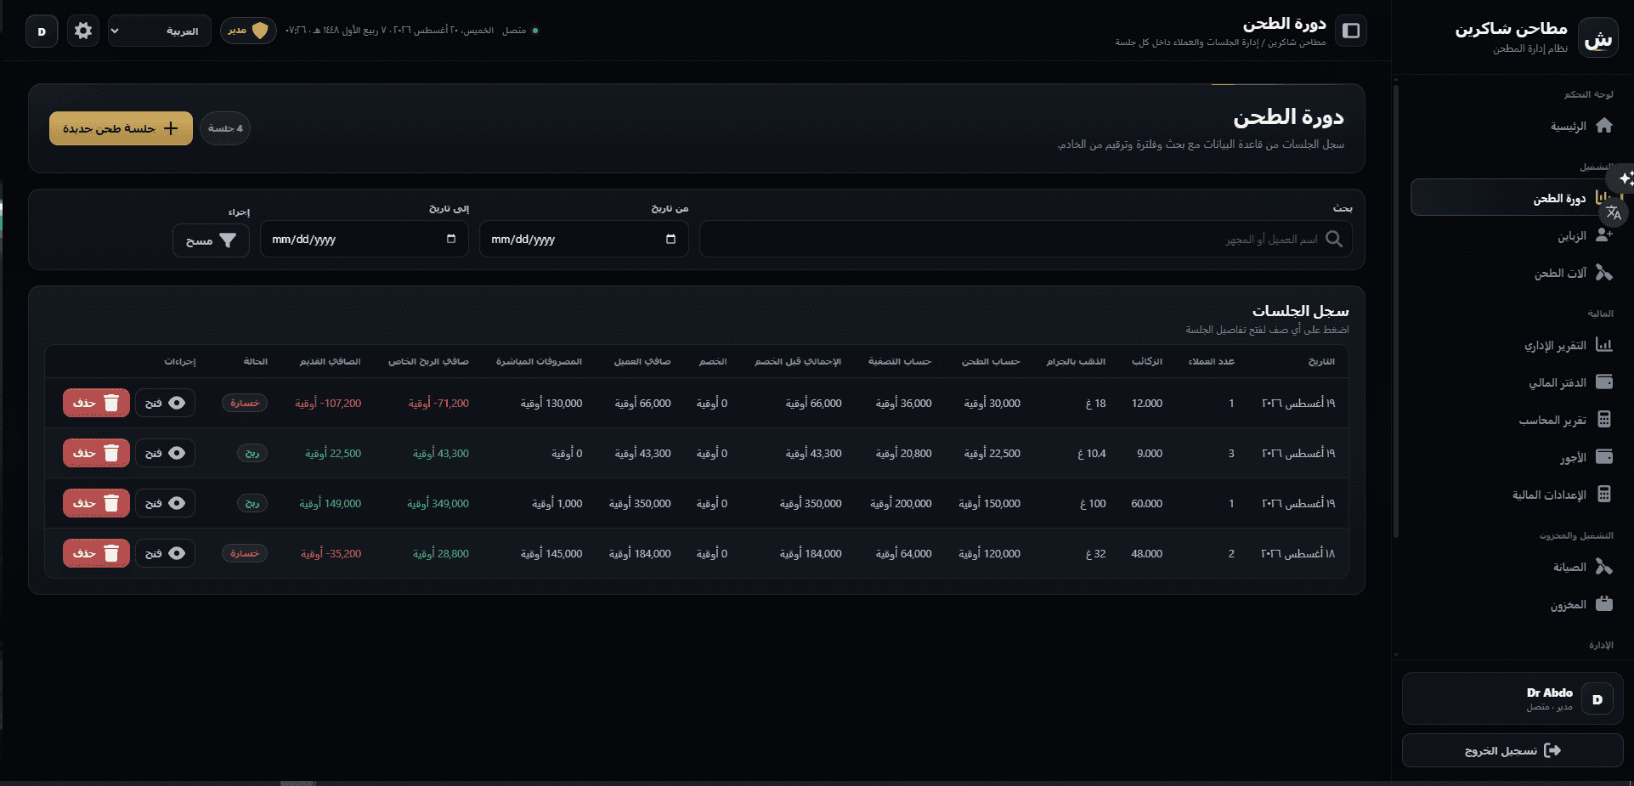1634x786 pixels.
Task: Click the التقرير الإداري chart icon
Action: click(1603, 345)
